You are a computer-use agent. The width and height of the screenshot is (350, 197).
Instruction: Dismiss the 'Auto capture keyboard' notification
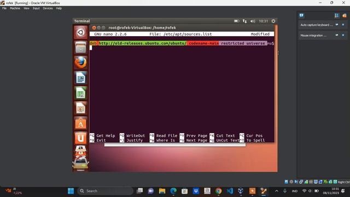tap(343, 25)
